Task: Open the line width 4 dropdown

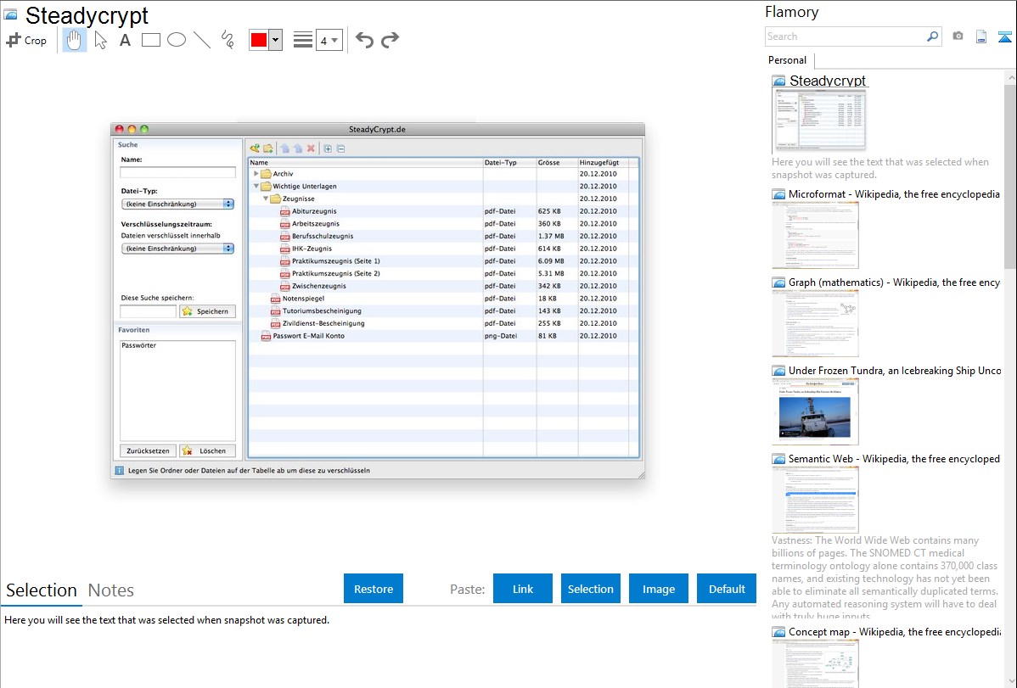Action: [x=329, y=41]
